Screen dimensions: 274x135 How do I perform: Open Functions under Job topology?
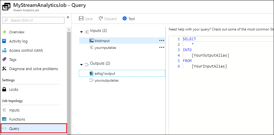(17, 119)
